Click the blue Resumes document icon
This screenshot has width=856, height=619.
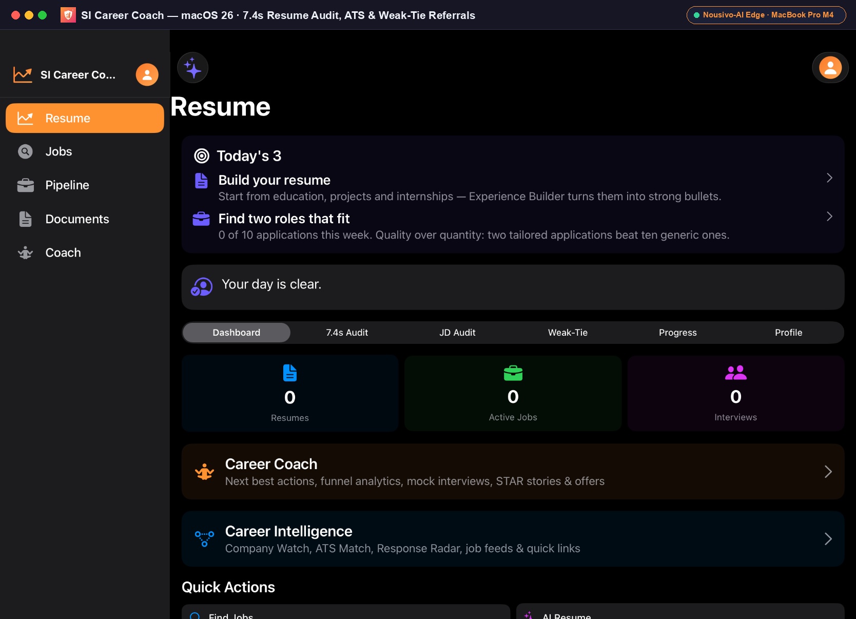click(290, 373)
